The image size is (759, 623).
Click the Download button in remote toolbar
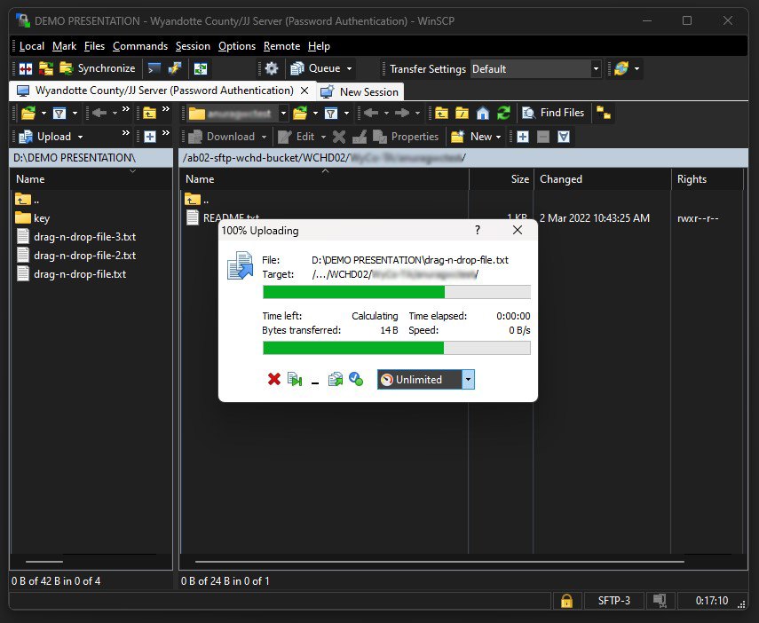click(222, 137)
